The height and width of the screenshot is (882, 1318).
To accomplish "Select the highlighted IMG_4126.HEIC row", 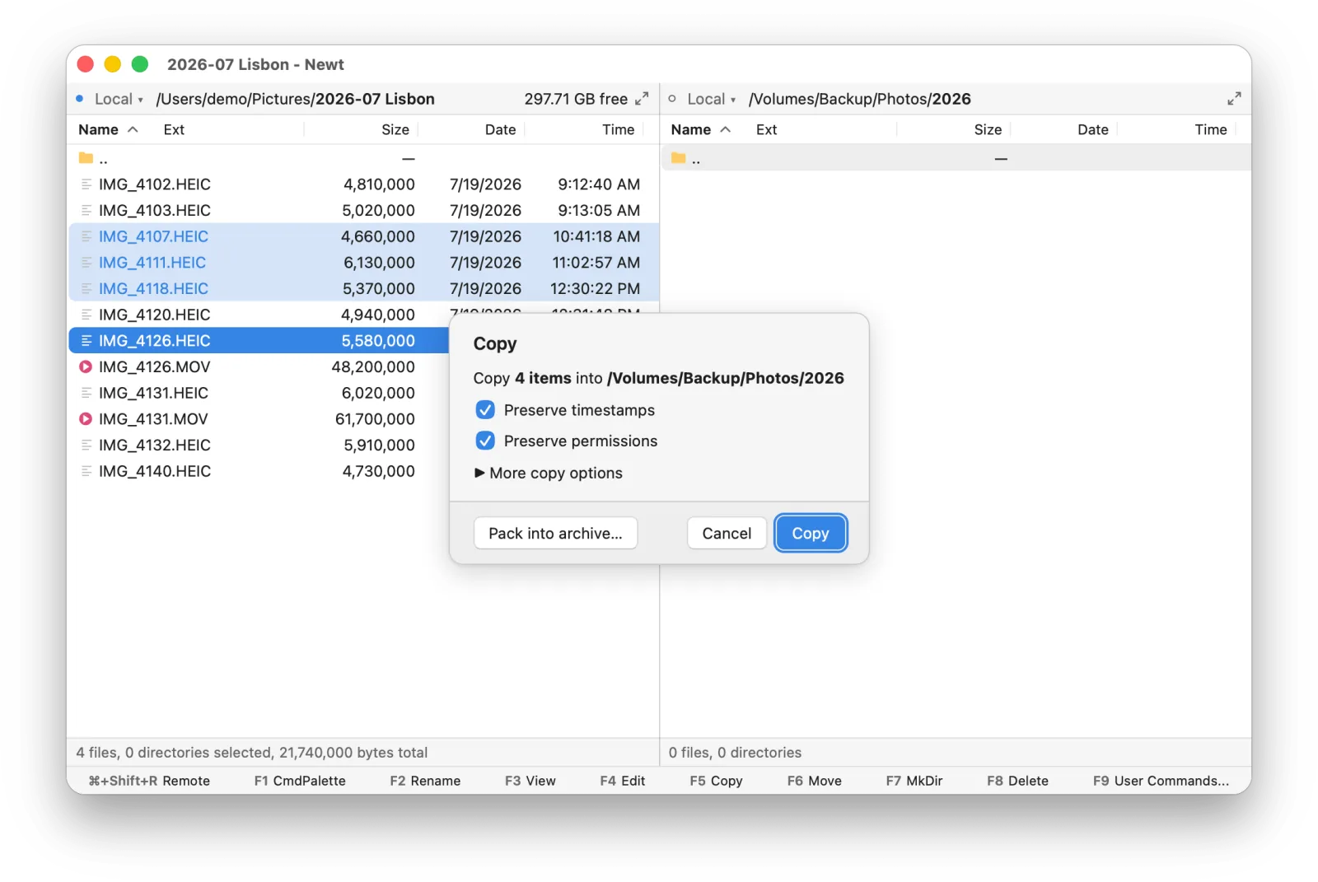I will coord(259,341).
